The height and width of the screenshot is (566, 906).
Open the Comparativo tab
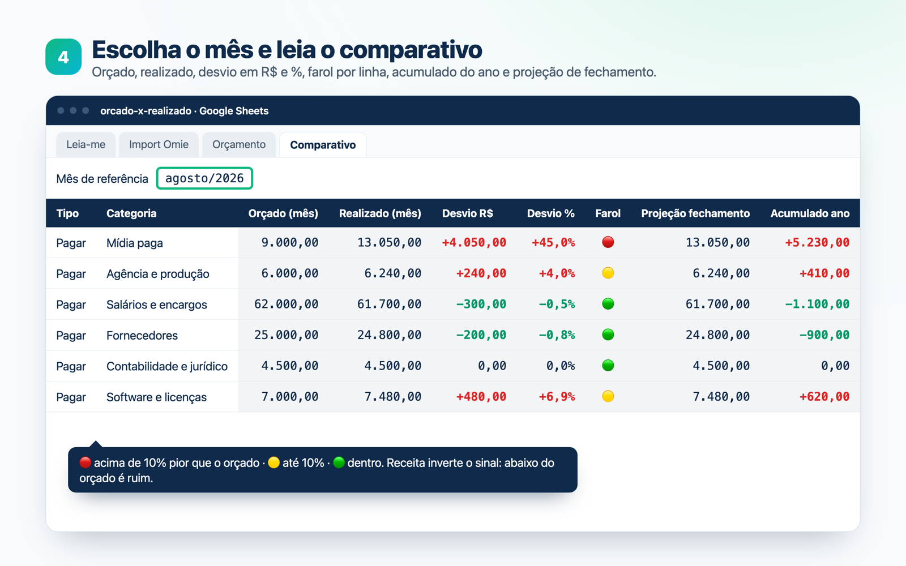pyautogui.click(x=323, y=145)
